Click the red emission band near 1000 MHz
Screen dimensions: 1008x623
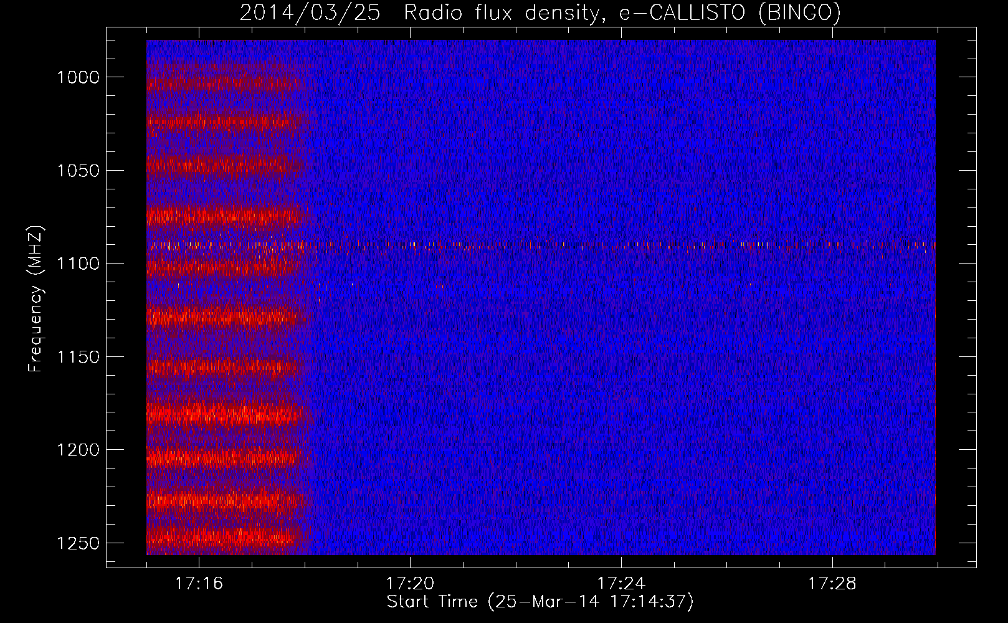tap(224, 82)
